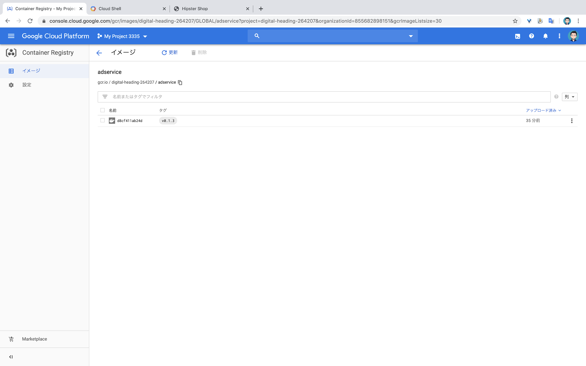Click the Container Registry home icon
Image resolution: width=586 pixels, height=366 pixels.
pos(11,52)
